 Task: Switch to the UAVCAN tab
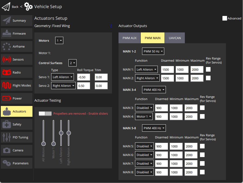click(175, 38)
